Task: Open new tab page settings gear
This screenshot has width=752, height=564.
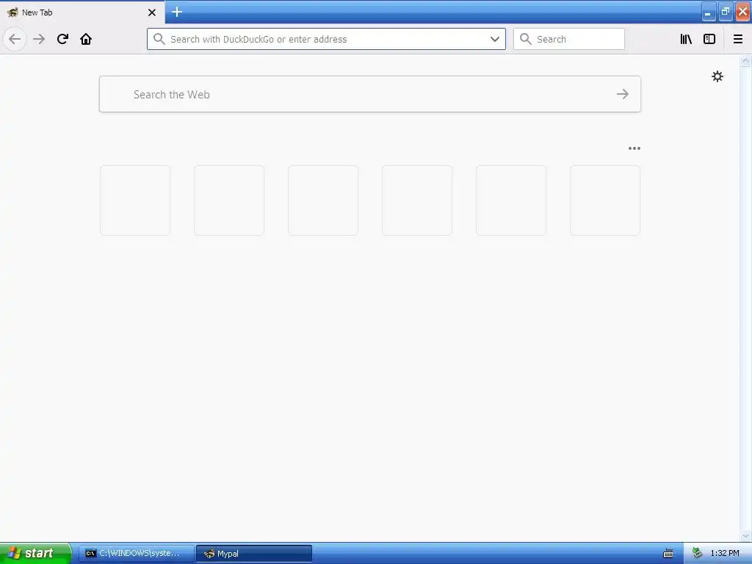Action: 717,76
